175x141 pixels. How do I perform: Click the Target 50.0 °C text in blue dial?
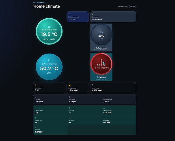pyautogui.click(x=49, y=73)
